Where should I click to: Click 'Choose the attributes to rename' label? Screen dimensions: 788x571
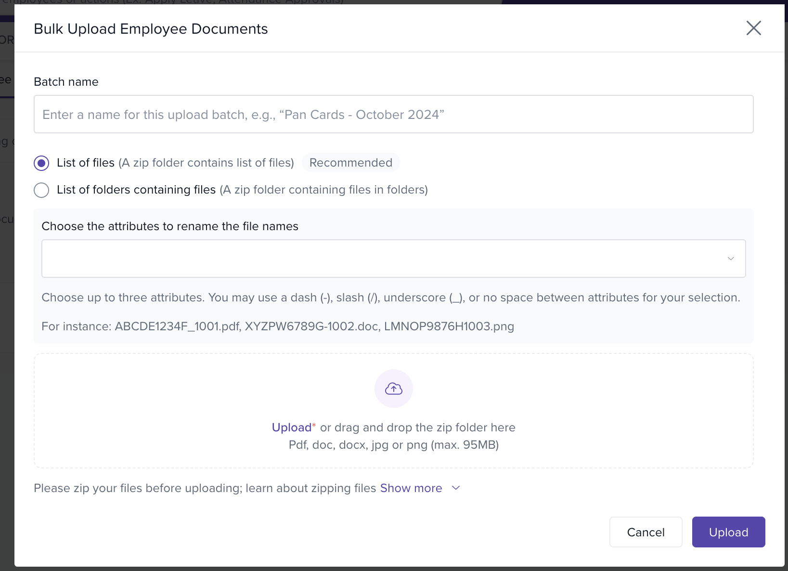pos(170,226)
